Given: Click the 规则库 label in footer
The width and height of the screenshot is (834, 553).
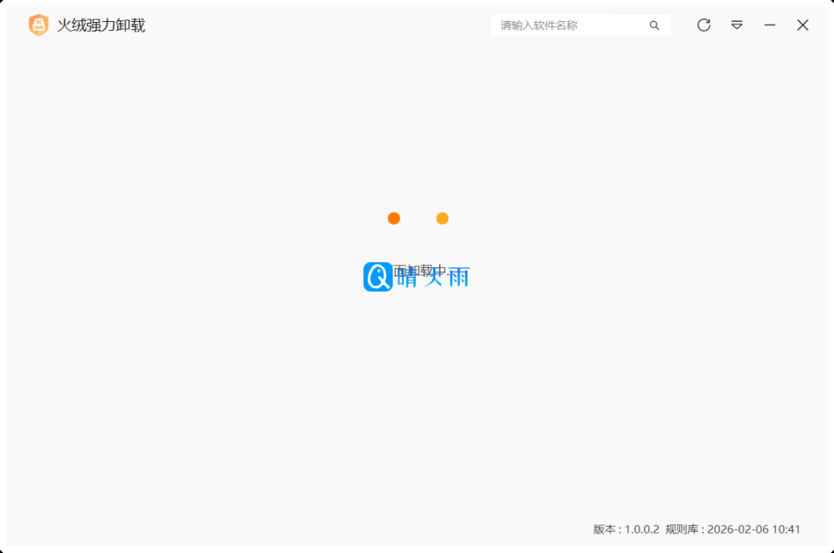Looking at the screenshot, I should [682, 529].
